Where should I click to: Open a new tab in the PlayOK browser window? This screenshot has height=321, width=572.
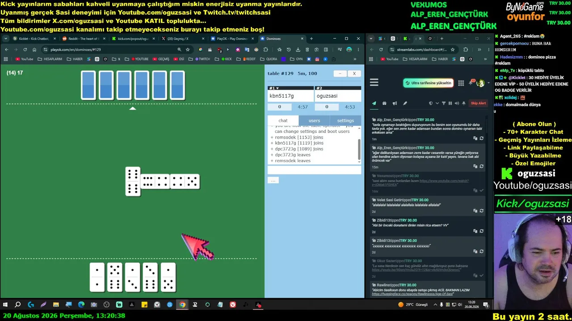pos(311,39)
